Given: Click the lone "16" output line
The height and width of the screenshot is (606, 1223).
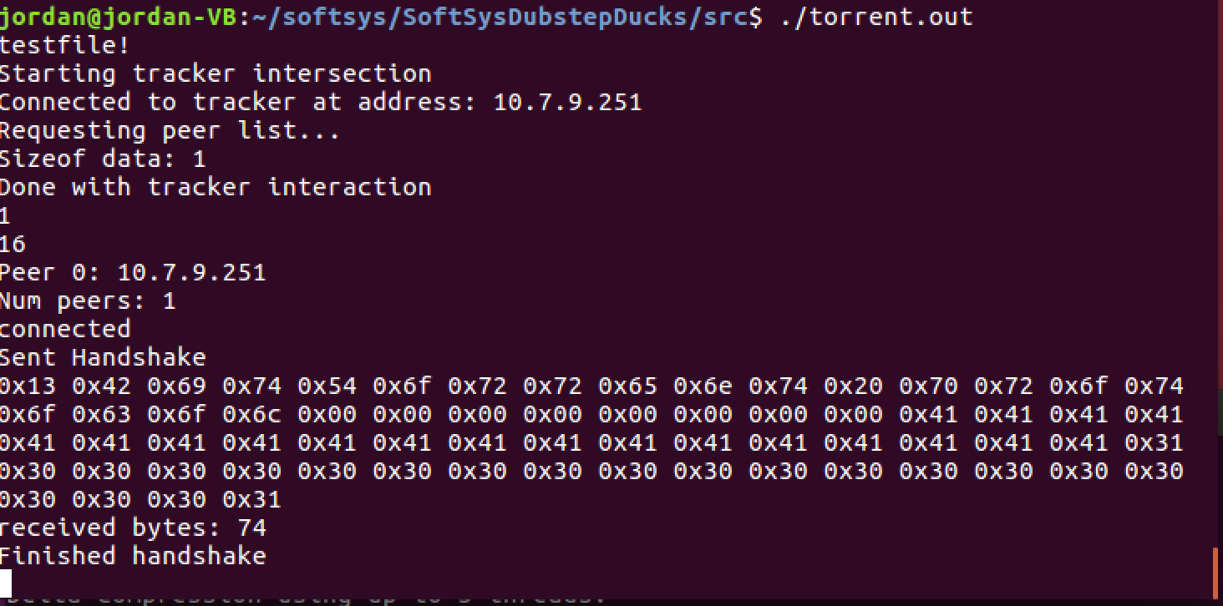Looking at the screenshot, I should (13, 244).
